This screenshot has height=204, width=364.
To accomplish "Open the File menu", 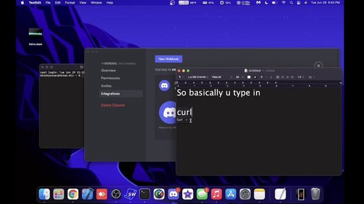I will (x=48, y=3).
